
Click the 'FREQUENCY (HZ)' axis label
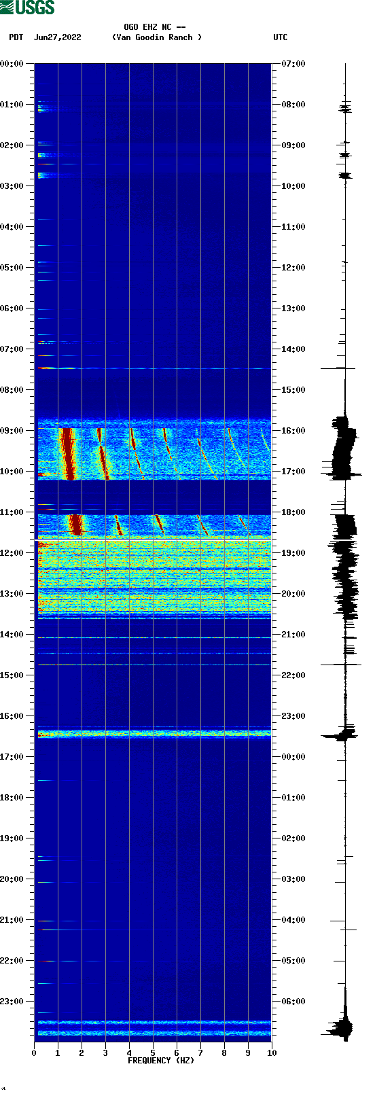161,1061
